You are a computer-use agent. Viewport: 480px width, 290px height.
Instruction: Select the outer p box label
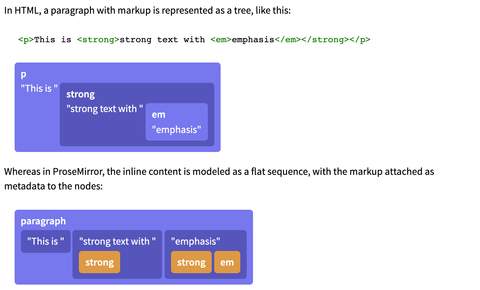(24, 74)
